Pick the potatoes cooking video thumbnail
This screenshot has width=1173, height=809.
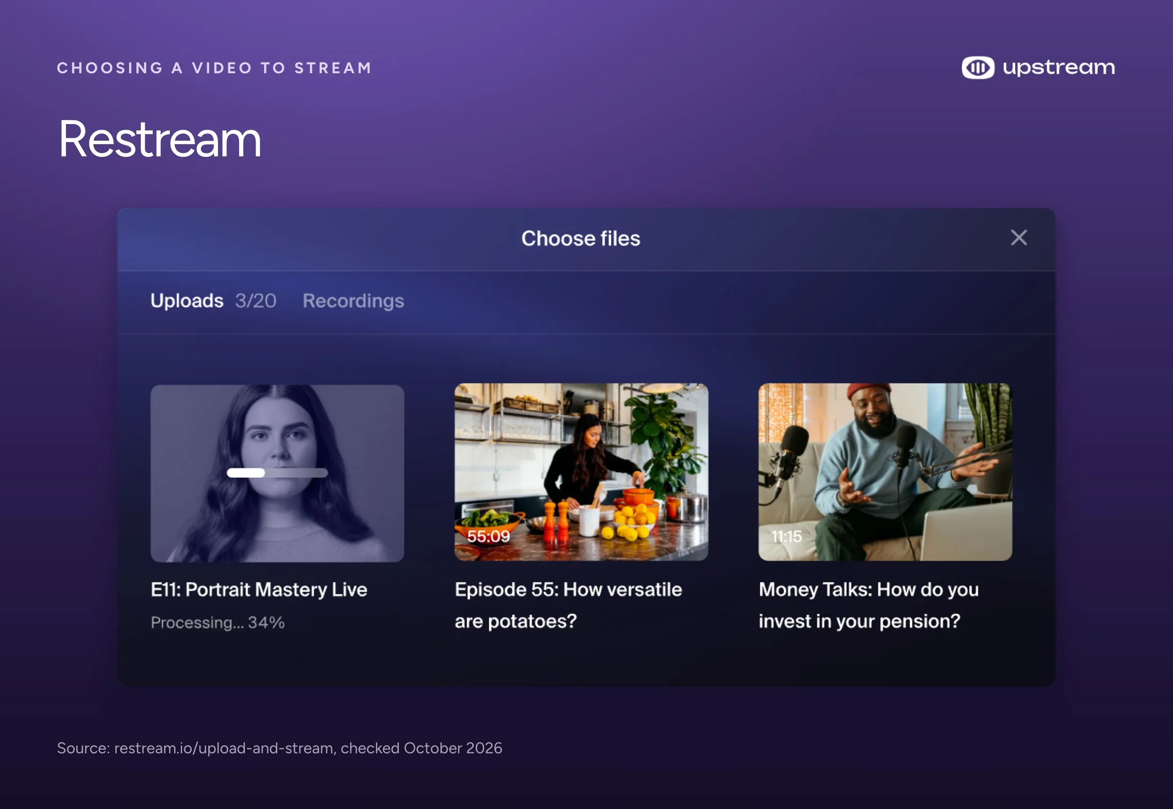click(581, 472)
